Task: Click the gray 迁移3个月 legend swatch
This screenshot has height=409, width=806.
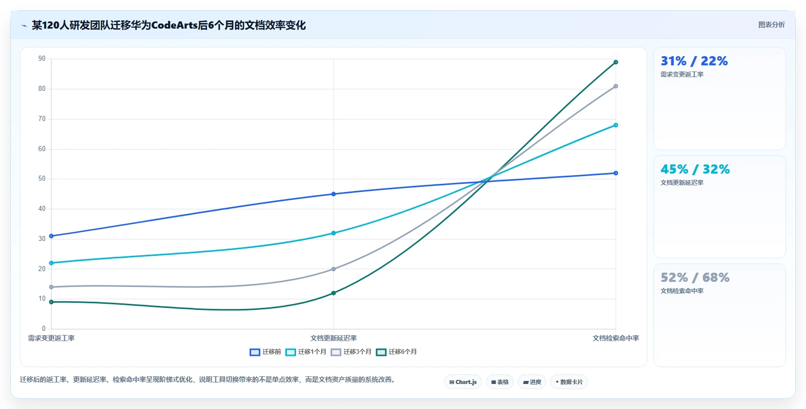Action: point(336,352)
